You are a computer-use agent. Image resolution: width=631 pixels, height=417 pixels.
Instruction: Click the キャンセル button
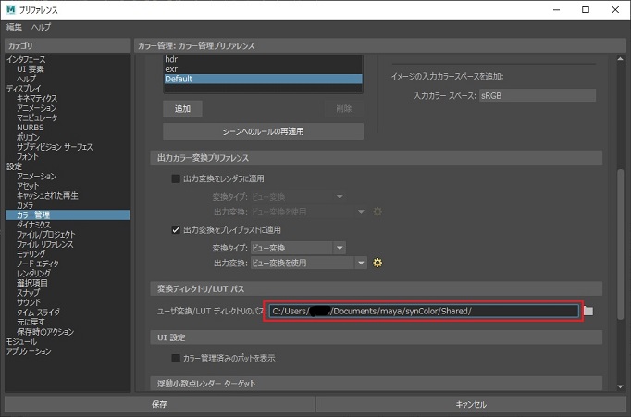(x=471, y=404)
